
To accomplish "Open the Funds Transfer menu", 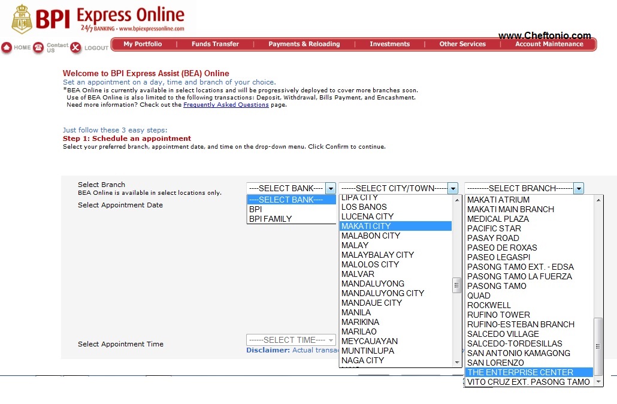I will tap(215, 44).
